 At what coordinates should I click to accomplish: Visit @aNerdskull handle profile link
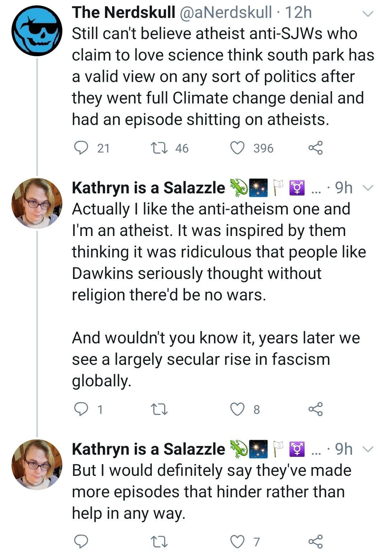(225, 13)
